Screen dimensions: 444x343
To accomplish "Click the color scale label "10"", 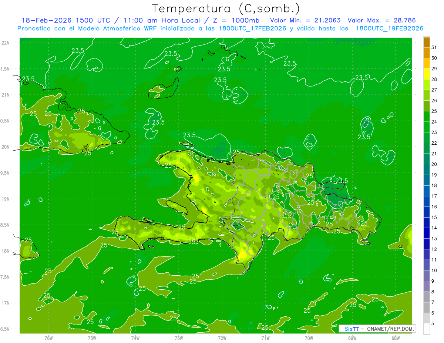I will 434,270.
